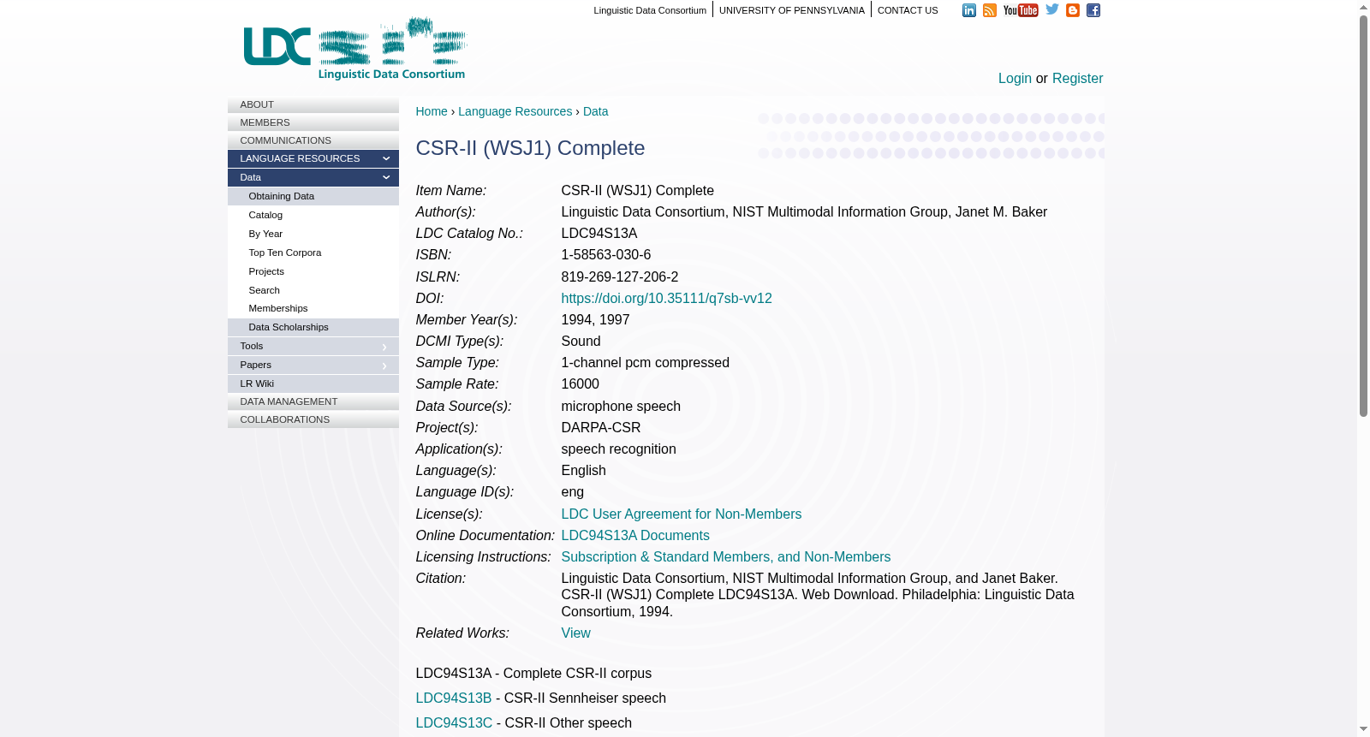
Task: Open Top Ten Corpora in sidebar
Action: point(313,253)
